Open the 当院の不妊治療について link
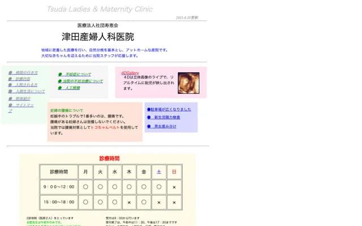 80,81
